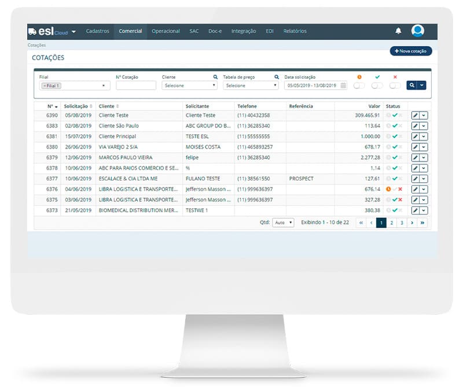Toggle the pending (orange clock) status filter
Screen dimensions: 463x387
coord(359,86)
